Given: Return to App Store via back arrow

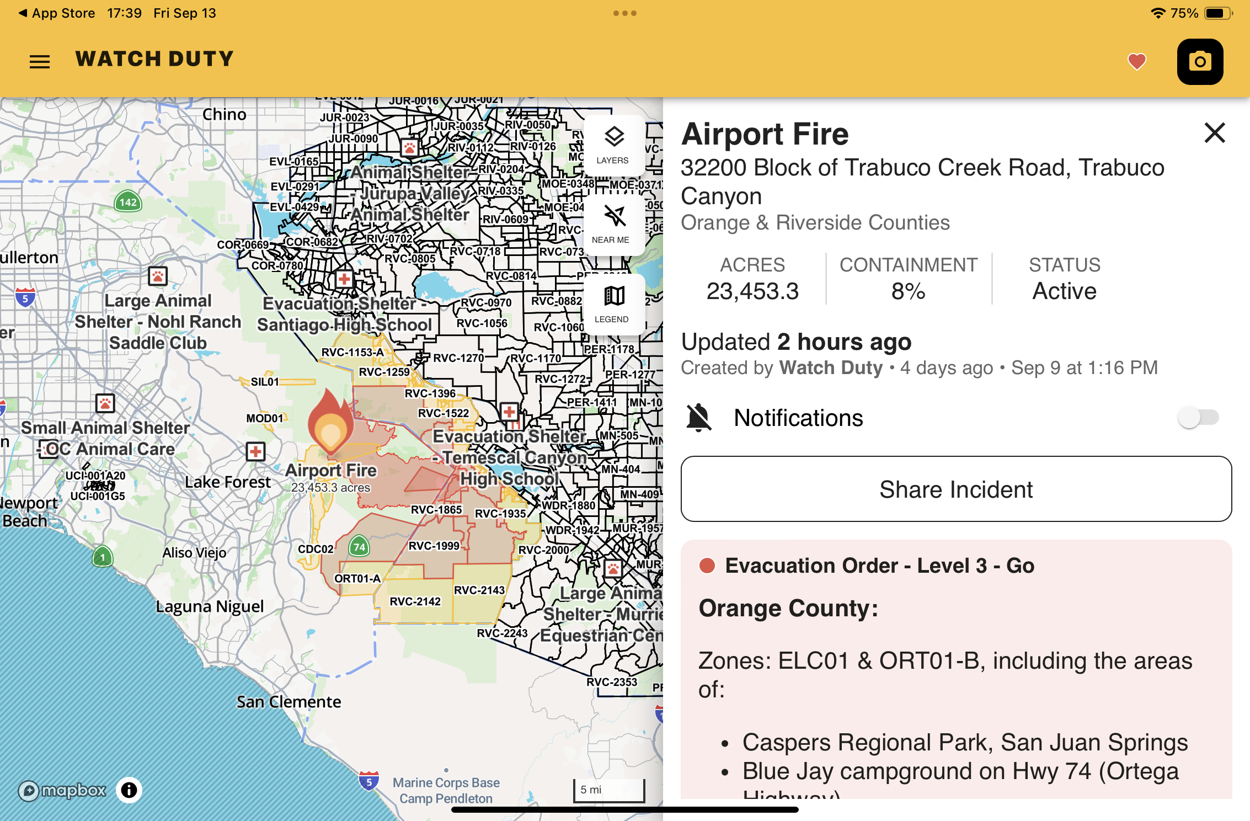Looking at the screenshot, I should 23,13.
